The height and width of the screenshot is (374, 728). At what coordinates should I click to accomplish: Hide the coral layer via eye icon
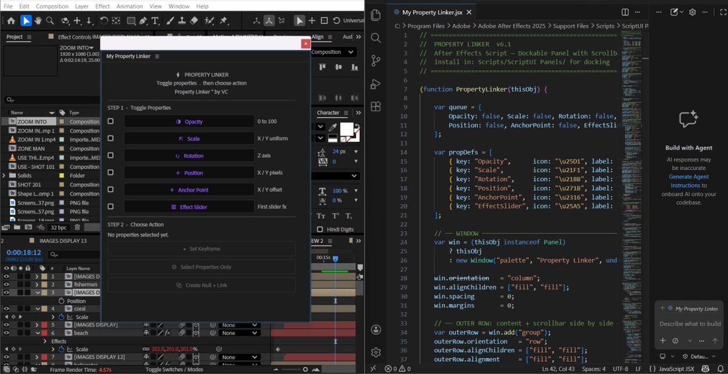pyautogui.click(x=7, y=309)
